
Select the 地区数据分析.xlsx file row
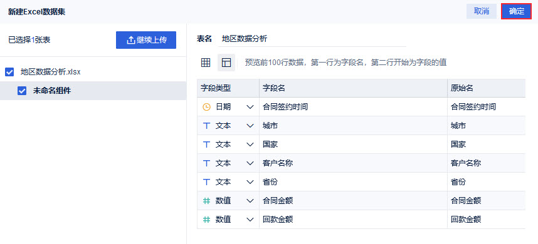tap(93, 72)
